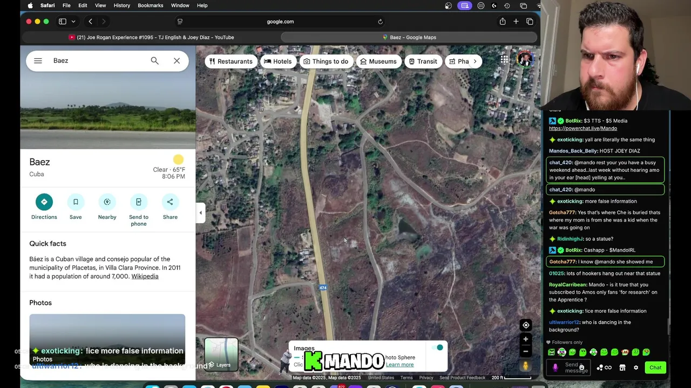Select the Baez - Google Maps tab

(x=409, y=37)
